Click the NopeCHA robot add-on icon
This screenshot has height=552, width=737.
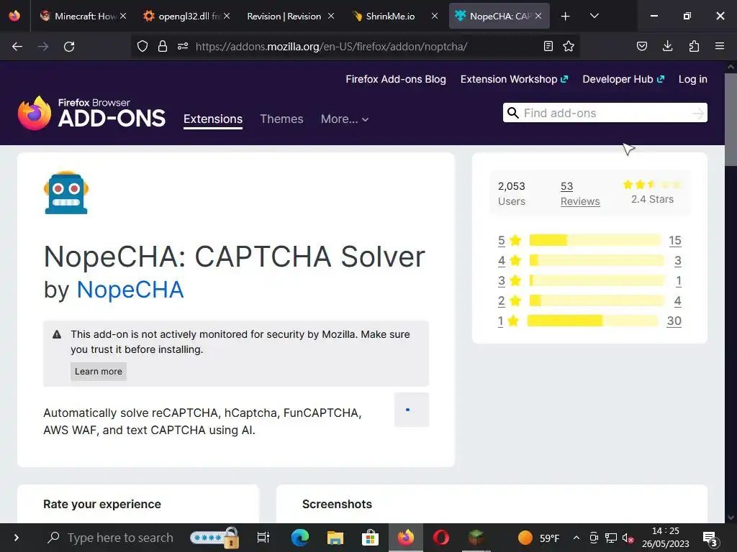(66, 193)
